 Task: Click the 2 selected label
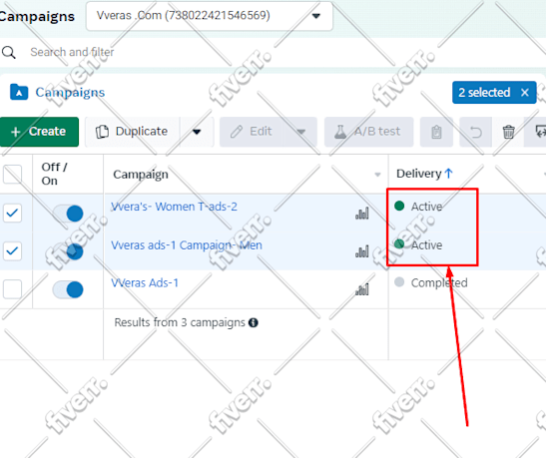(484, 93)
